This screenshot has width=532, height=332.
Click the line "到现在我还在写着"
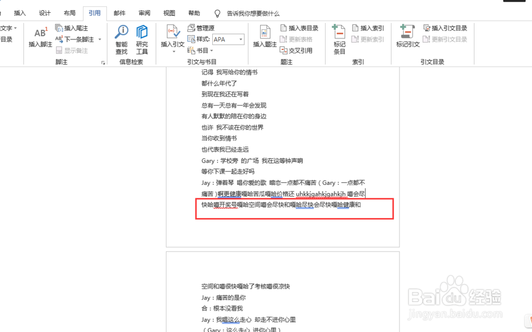pyautogui.click(x=225, y=94)
